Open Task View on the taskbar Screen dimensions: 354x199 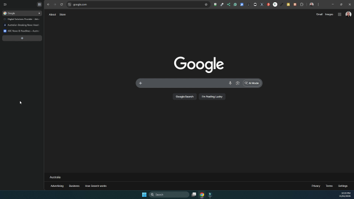(x=194, y=195)
